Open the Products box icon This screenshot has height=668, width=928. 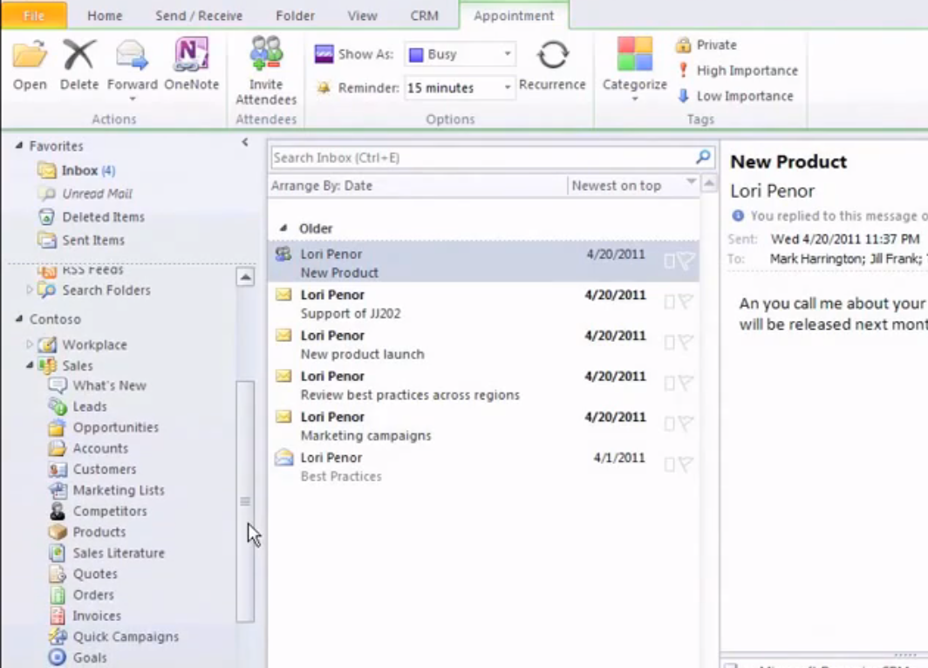tap(58, 532)
